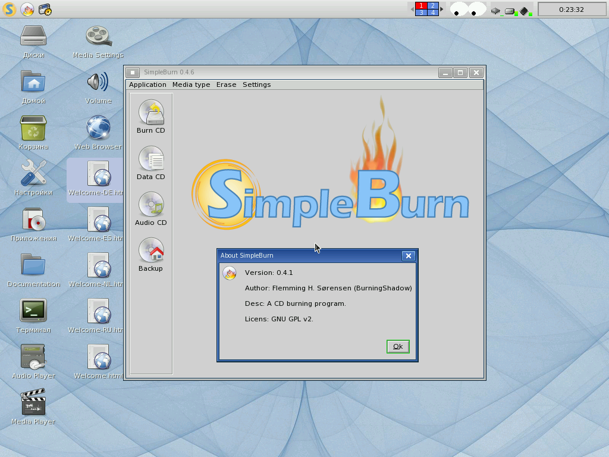Select the Burn CD icon in sidebar

[x=151, y=117]
